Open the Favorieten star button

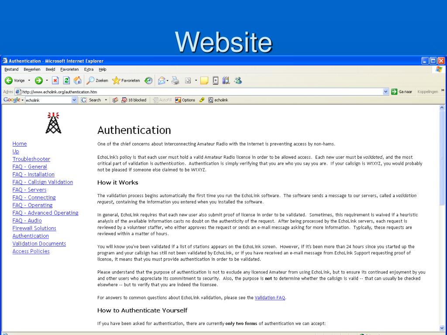tap(126, 81)
